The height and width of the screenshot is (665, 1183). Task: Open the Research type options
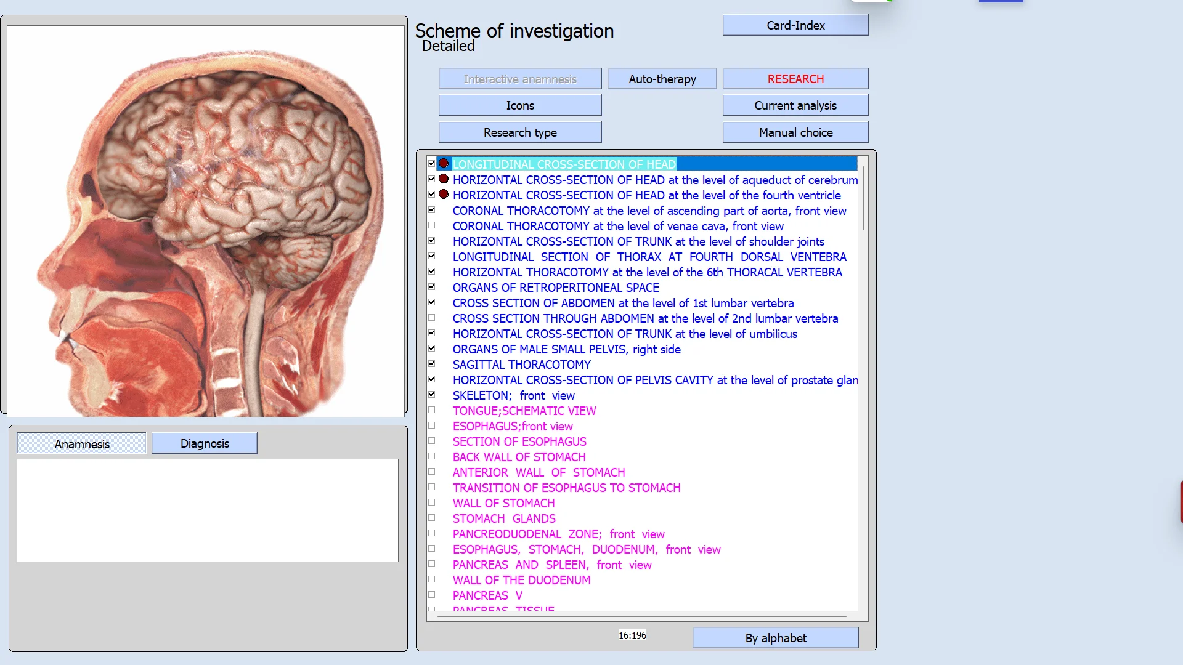pyautogui.click(x=519, y=132)
